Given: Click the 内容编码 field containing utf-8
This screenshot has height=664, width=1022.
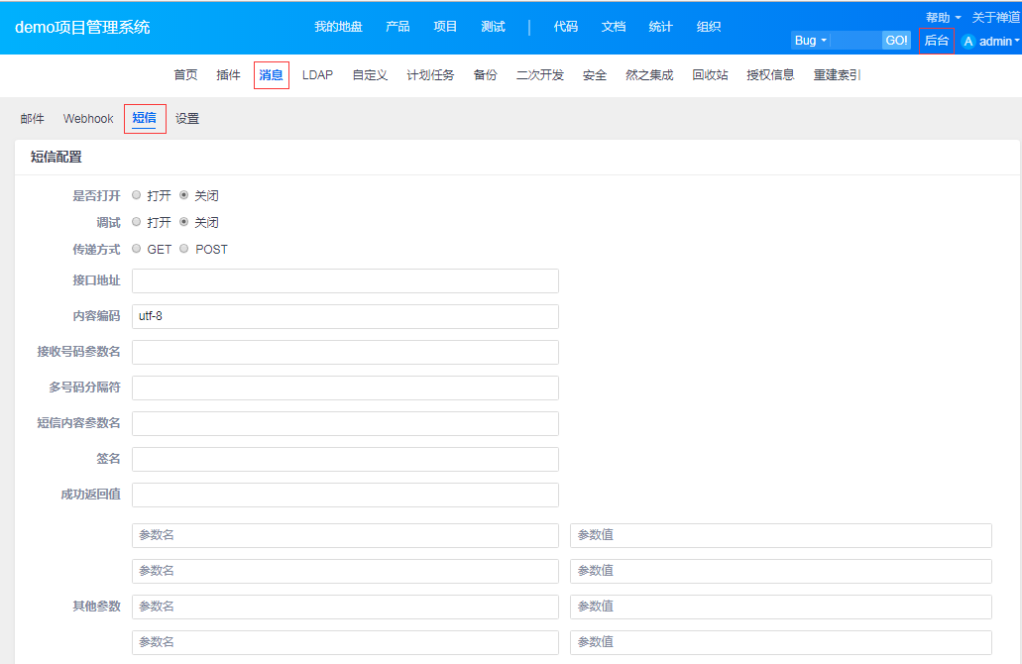Looking at the screenshot, I should [345, 316].
